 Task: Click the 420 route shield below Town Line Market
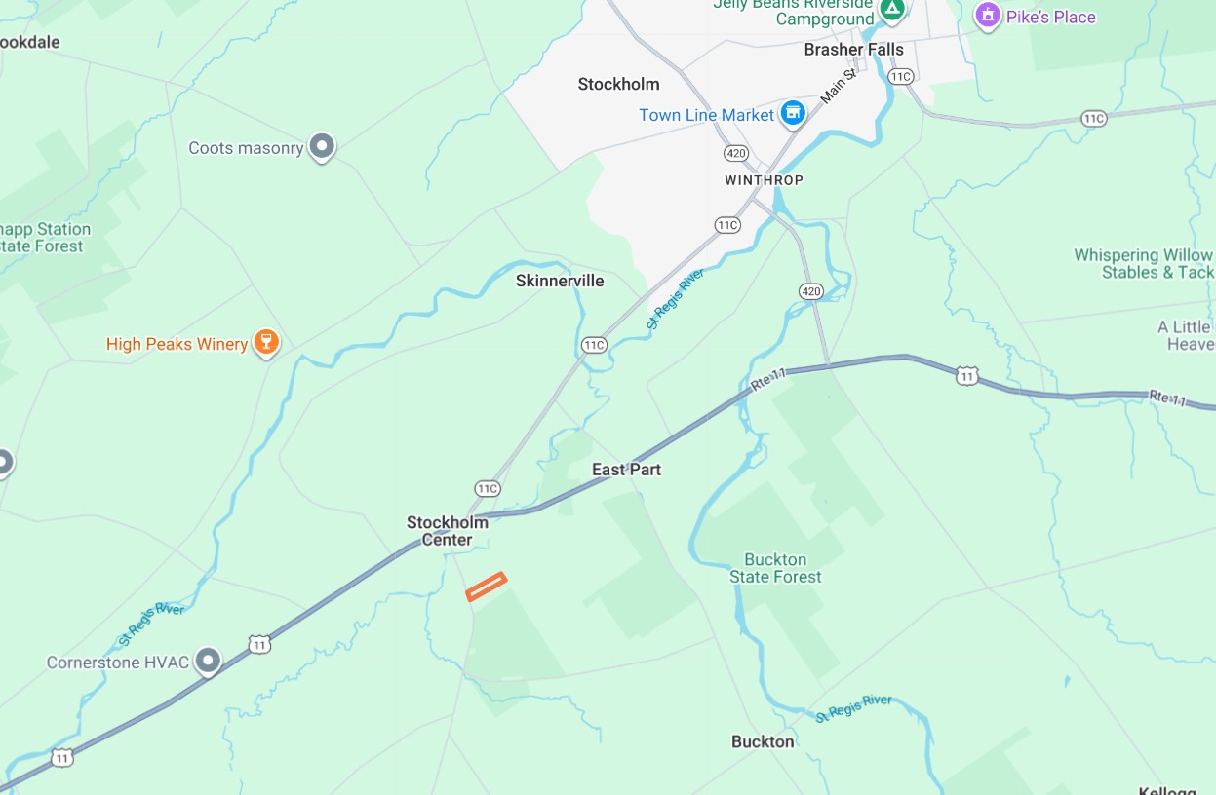[x=736, y=154]
